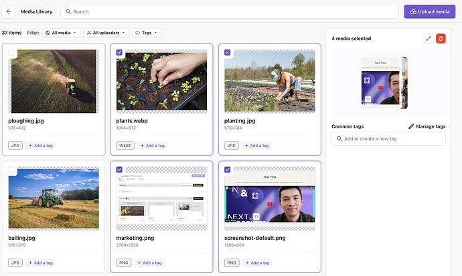Open the plants.webp seedling thumbnail
462x276 pixels.
(161, 81)
